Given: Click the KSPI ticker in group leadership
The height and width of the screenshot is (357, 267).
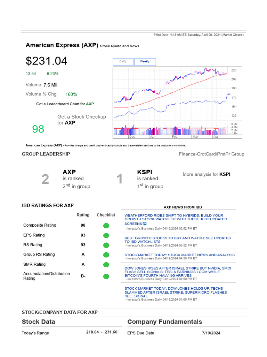Looking at the screenshot, I should coord(145,172).
